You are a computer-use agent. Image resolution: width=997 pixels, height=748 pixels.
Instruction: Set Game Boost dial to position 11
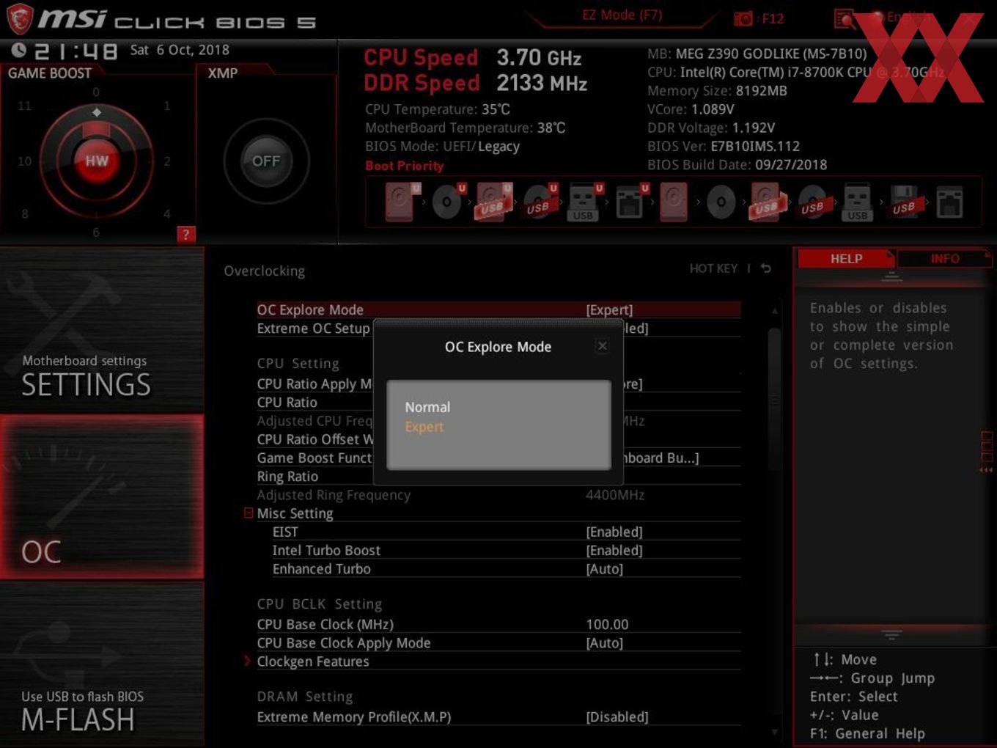(x=24, y=106)
